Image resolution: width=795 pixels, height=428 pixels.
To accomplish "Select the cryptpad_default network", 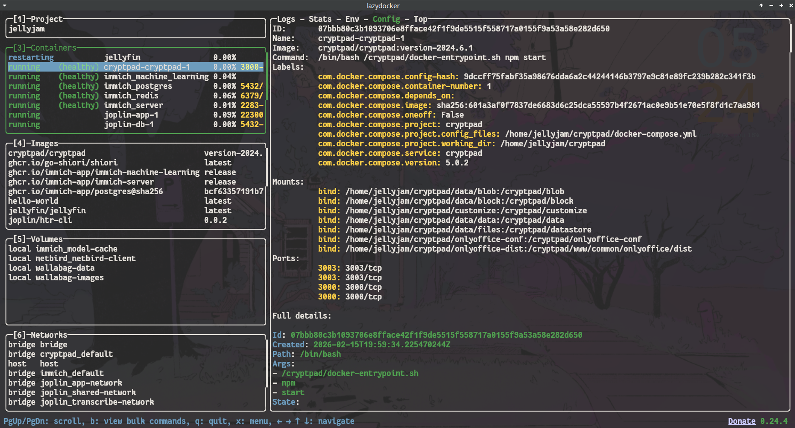I will point(136,354).
